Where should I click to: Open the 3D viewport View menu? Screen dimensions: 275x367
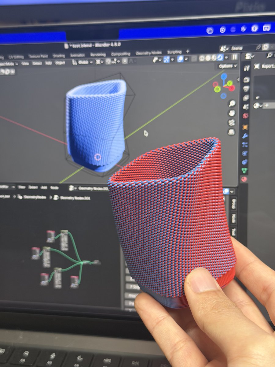(25, 64)
